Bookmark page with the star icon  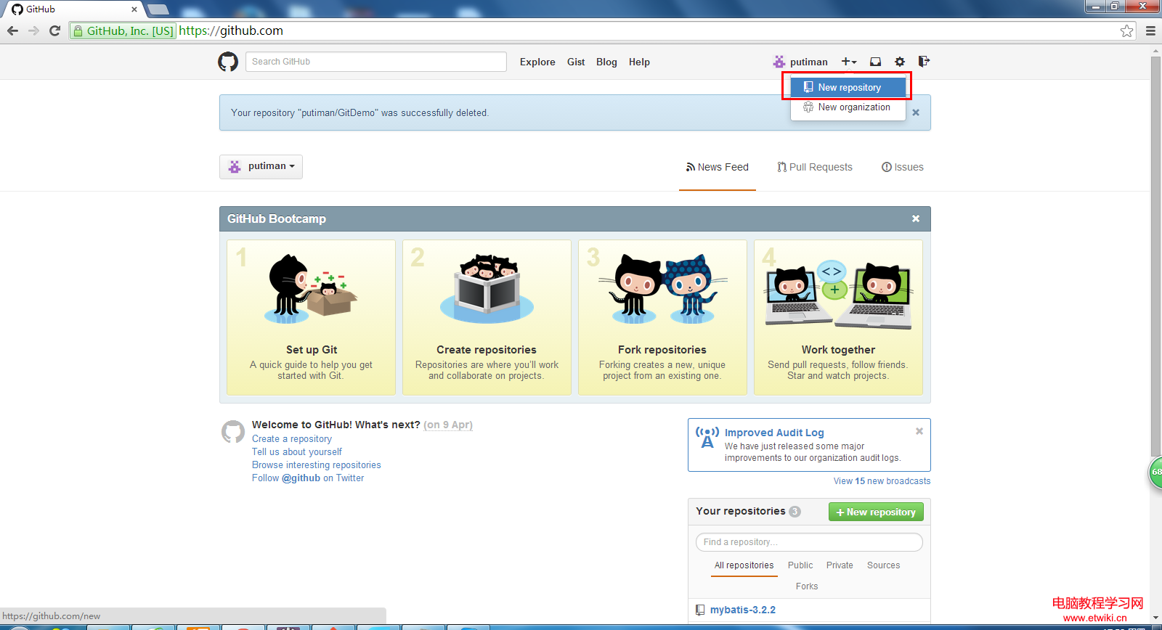click(1126, 30)
